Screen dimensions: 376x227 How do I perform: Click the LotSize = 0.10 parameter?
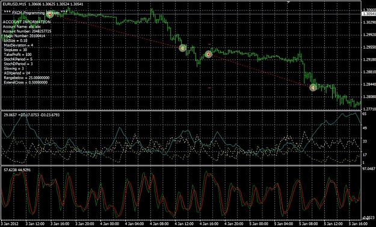click(x=16, y=40)
